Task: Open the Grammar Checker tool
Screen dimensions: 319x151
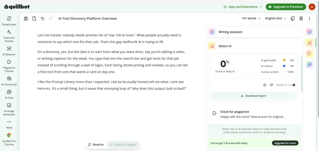Action: tap(9, 36)
